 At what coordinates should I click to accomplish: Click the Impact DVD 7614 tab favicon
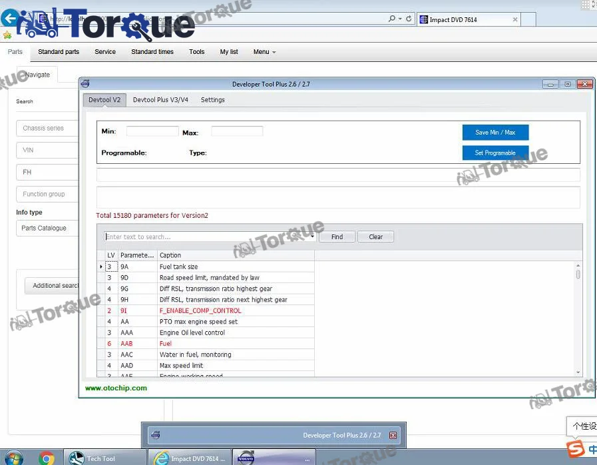pyautogui.click(x=423, y=19)
